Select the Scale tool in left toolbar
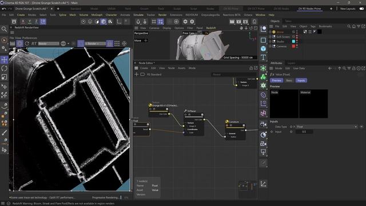The image size is (366, 206). pos(4,77)
